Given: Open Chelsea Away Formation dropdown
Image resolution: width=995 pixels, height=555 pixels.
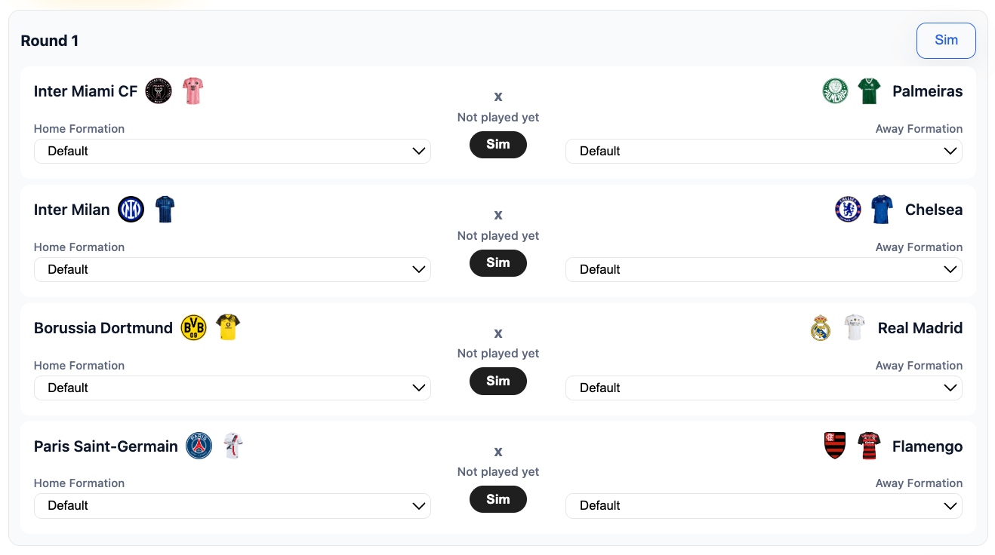Looking at the screenshot, I should [x=763, y=269].
